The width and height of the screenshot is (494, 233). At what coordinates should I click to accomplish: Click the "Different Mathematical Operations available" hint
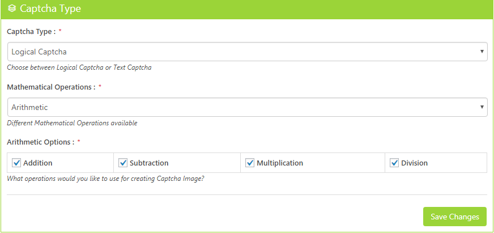click(x=72, y=123)
